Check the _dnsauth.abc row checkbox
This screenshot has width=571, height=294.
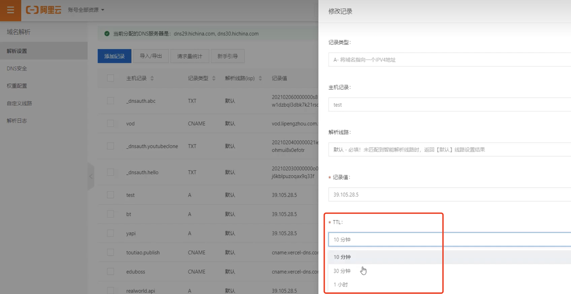click(111, 101)
